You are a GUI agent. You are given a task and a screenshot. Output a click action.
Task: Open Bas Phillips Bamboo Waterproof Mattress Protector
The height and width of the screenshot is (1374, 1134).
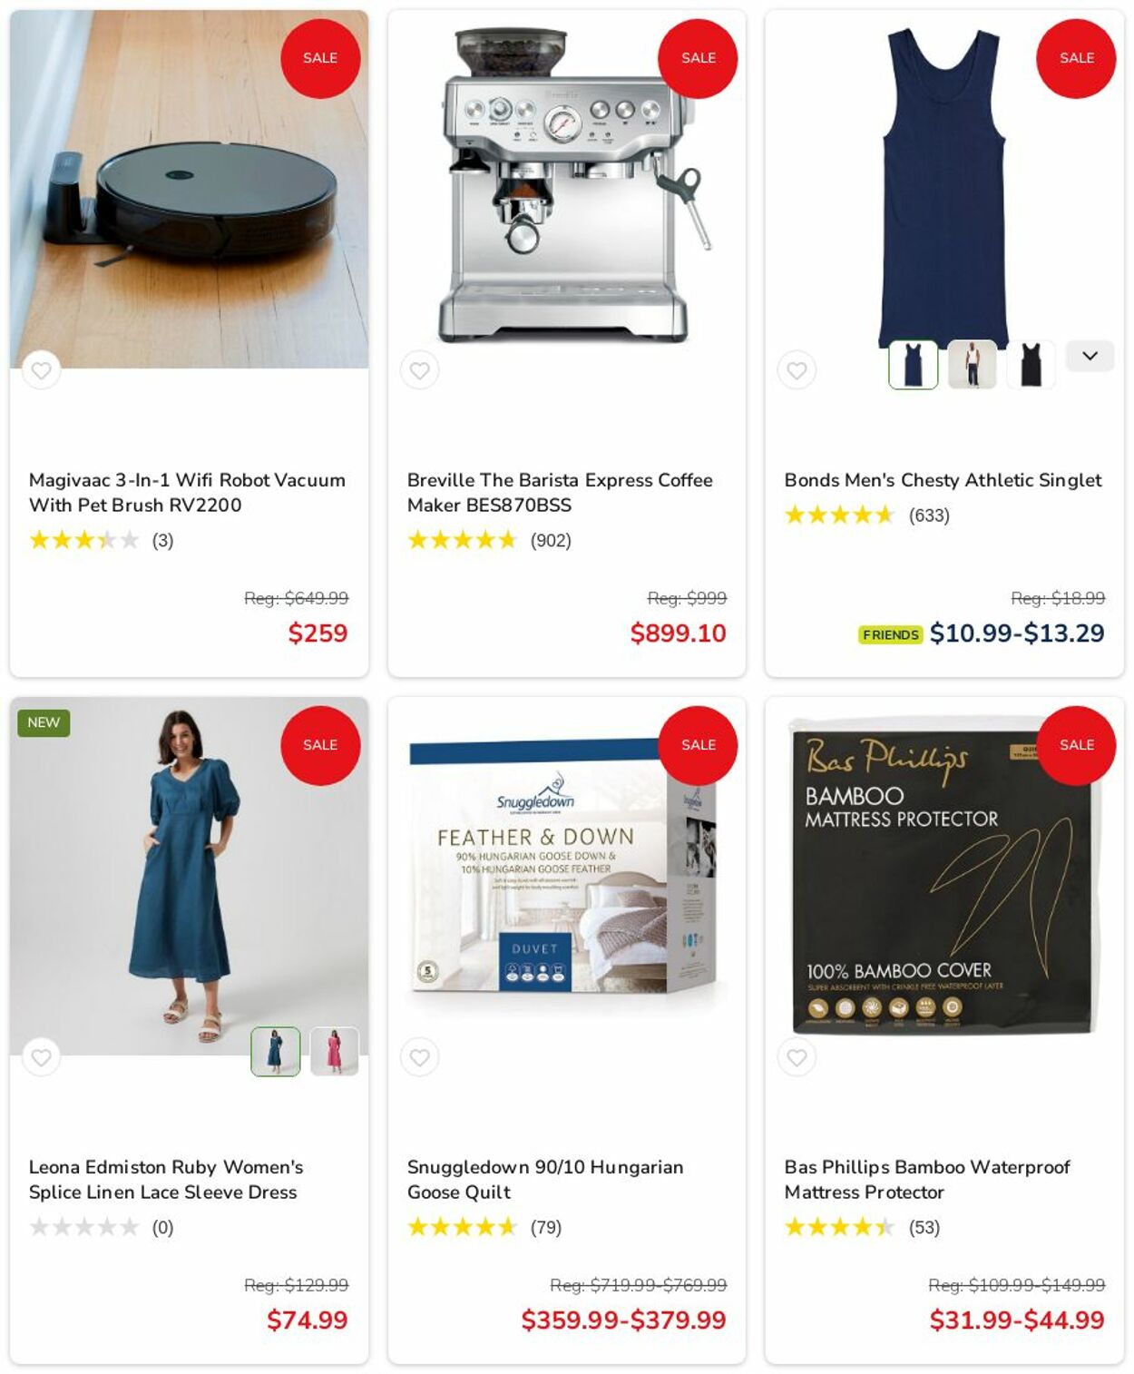pyautogui.click(x=926, y=1180)
